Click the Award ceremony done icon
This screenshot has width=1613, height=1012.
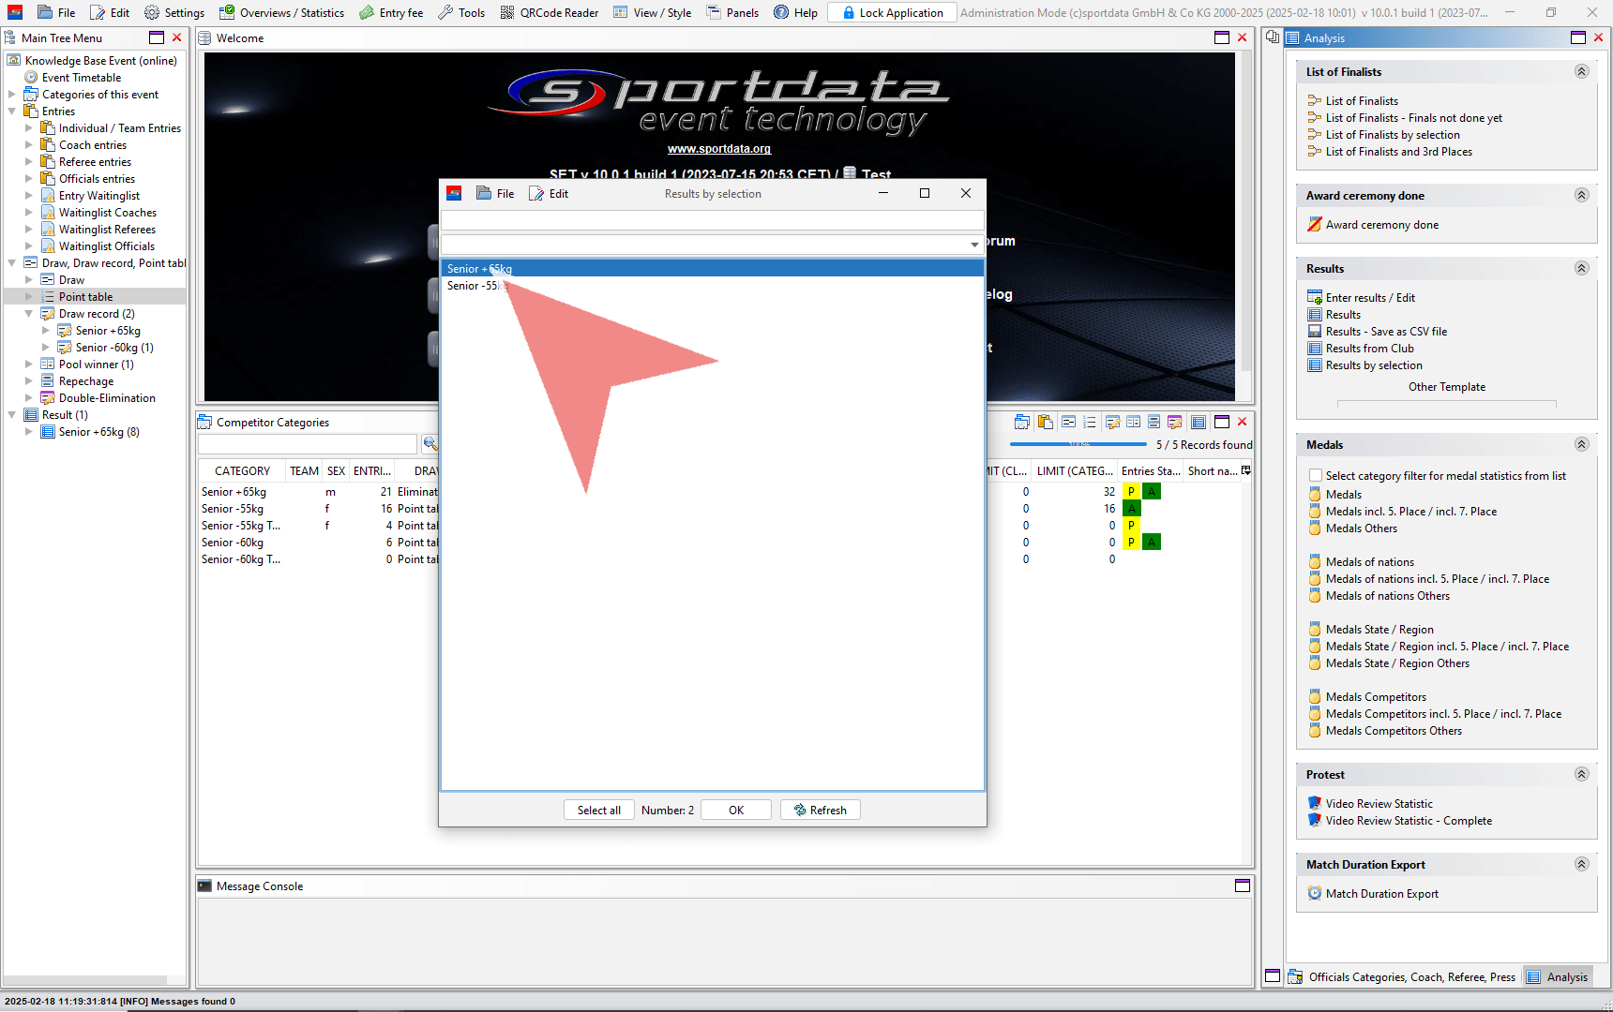coord(1315,225)
